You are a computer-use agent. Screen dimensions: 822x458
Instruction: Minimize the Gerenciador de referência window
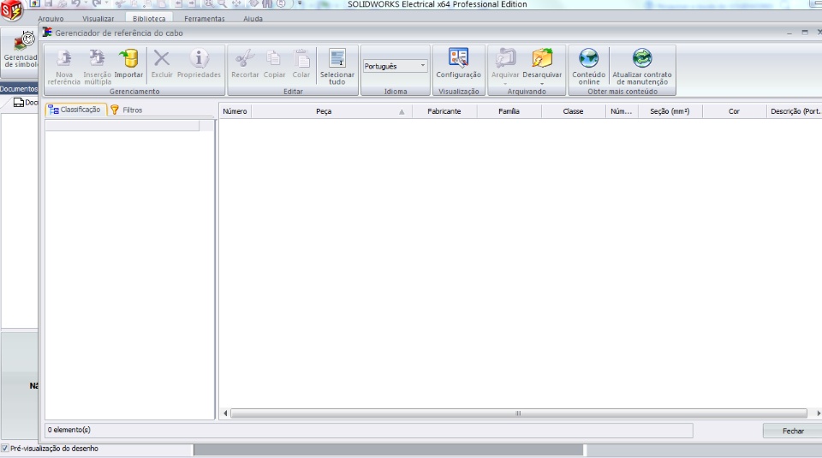tap(789, 33)
